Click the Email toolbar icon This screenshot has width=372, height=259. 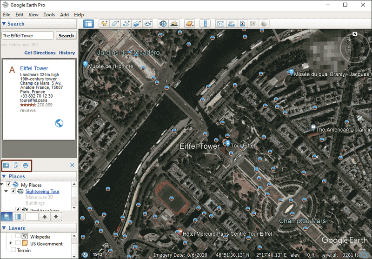tap(220, 24)
